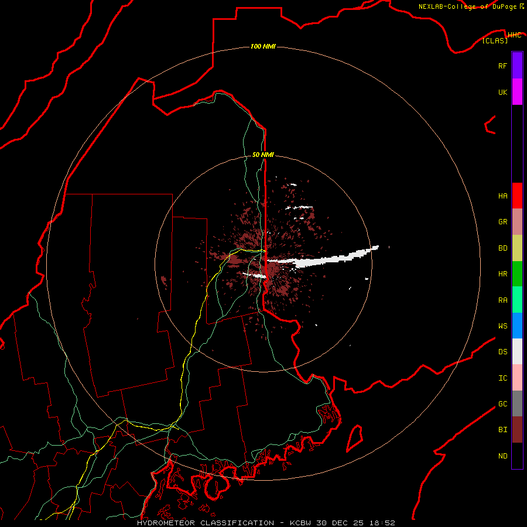Click the [CLAS] units label
The height and width of the screenshot is (527, 527).
tap(495, 41)
